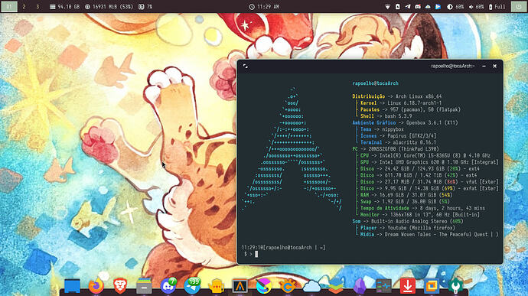This screenshot has width=528, height=296.
Task: Click the power button in the panel
Action: pos(519,6)
